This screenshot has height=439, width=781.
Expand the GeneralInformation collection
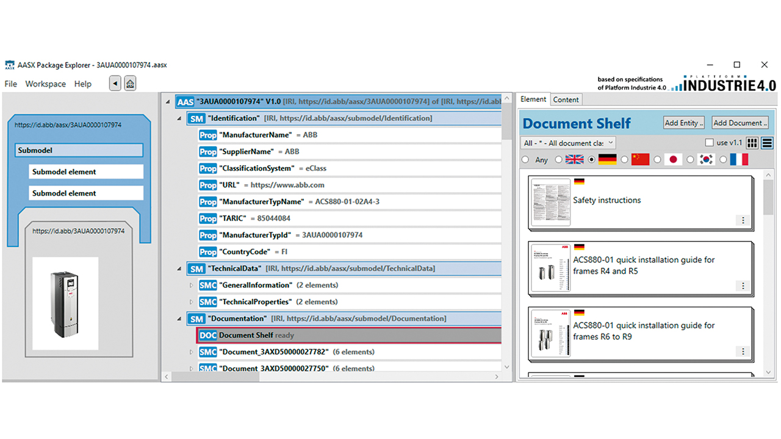pos(191,285)
